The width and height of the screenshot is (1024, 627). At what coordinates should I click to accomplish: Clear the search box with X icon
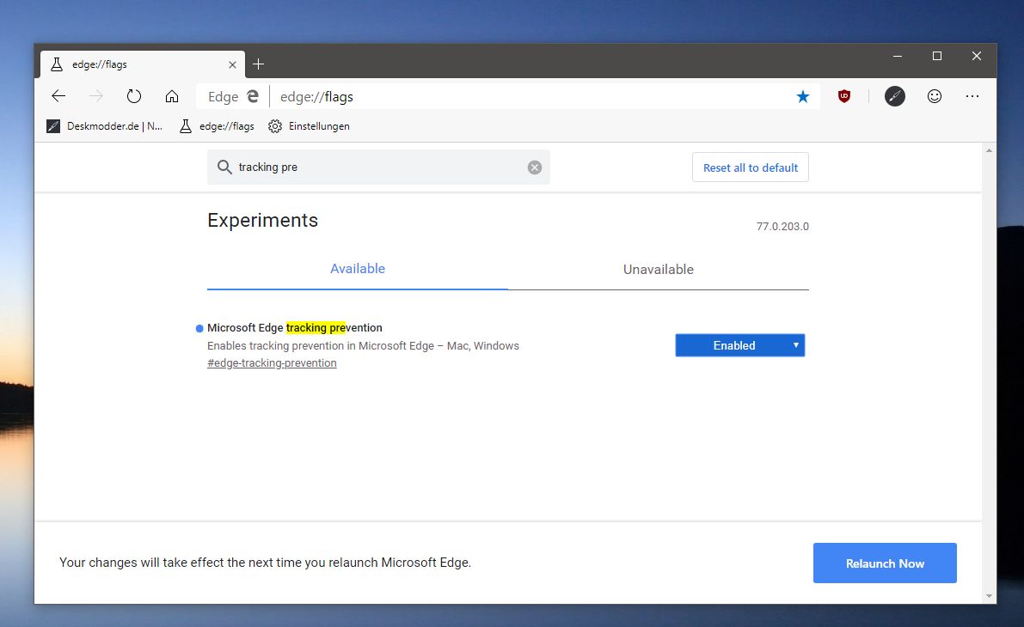534,167
